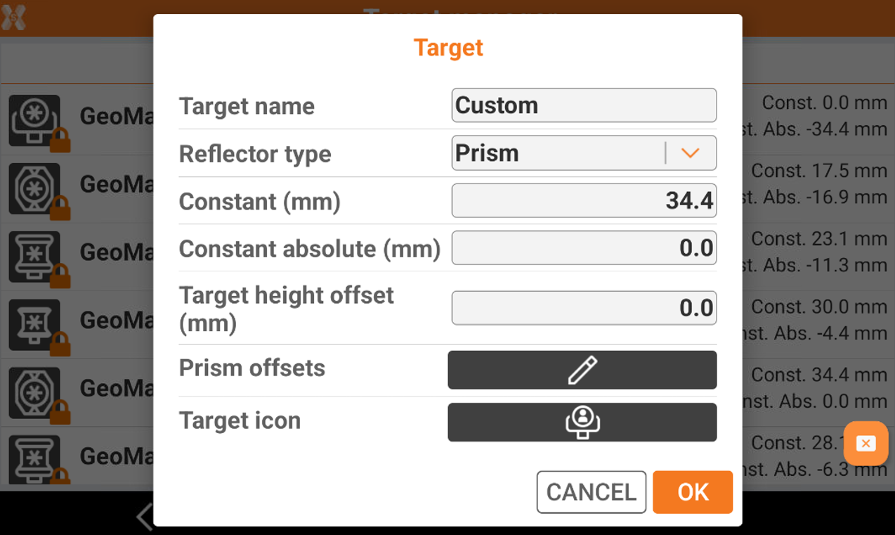Click the orange floating close icon
This screenshot has width=895, height=535.
click(865, 444)
